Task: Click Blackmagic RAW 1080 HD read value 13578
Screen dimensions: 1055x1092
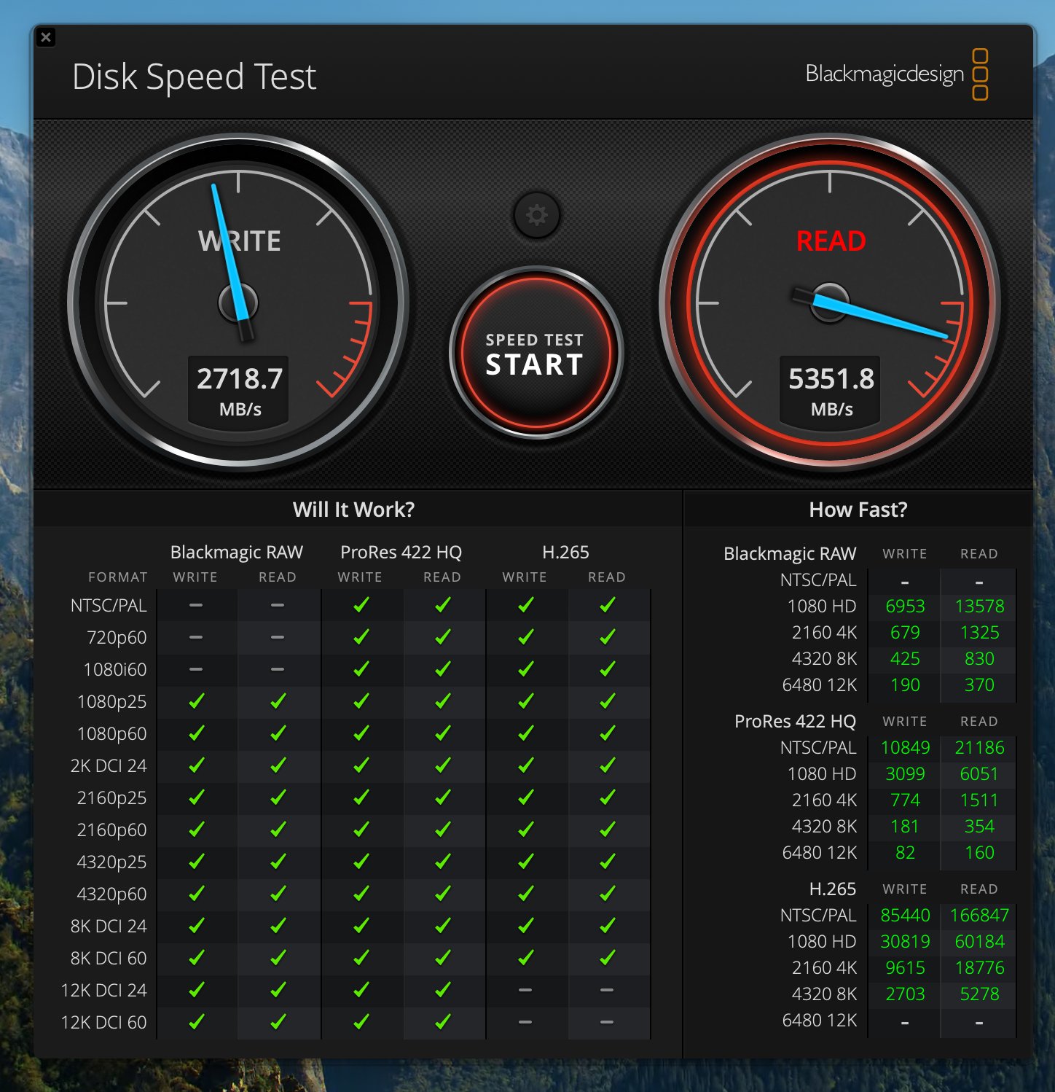Action: [979, 607]
